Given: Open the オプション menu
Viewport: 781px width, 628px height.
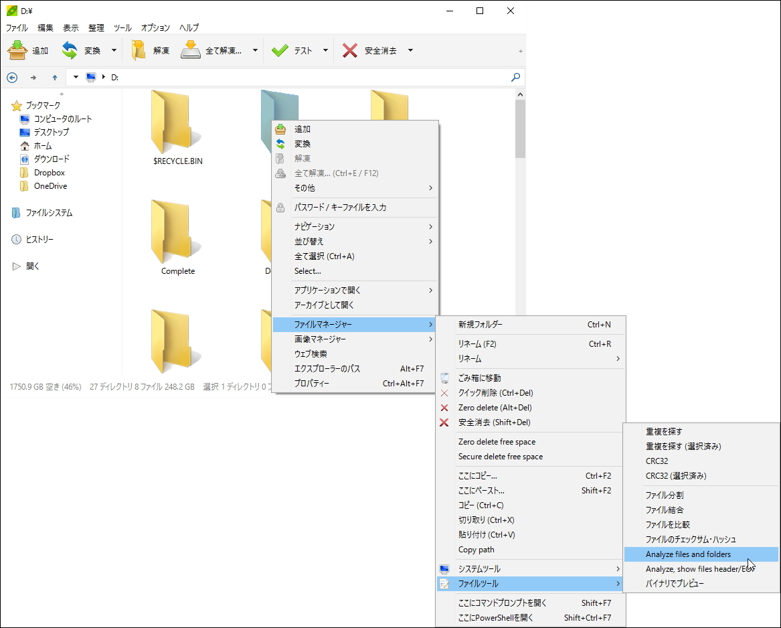Looking at the screenshot, I should tap(155, 27).
